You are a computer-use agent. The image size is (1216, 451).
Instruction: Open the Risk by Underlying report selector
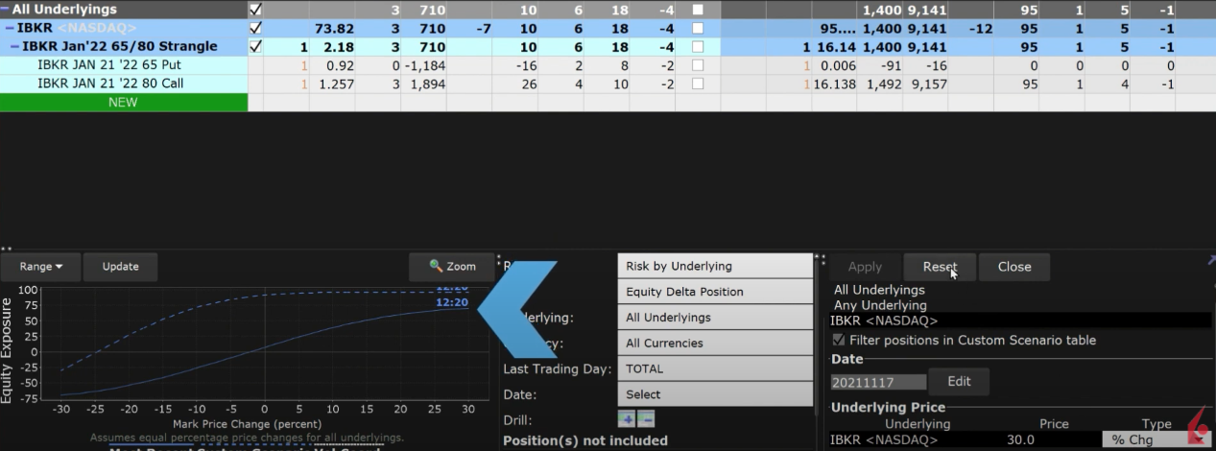(x=715, y=266)
